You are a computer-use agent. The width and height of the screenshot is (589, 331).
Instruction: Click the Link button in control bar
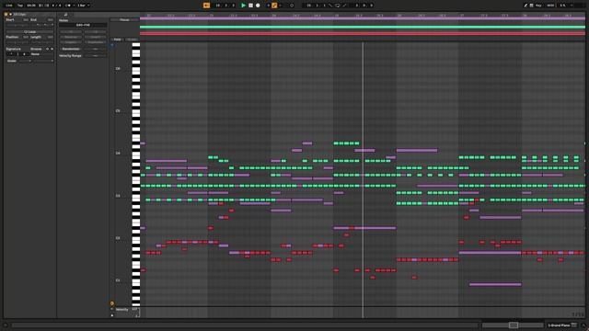coord(9,6)
